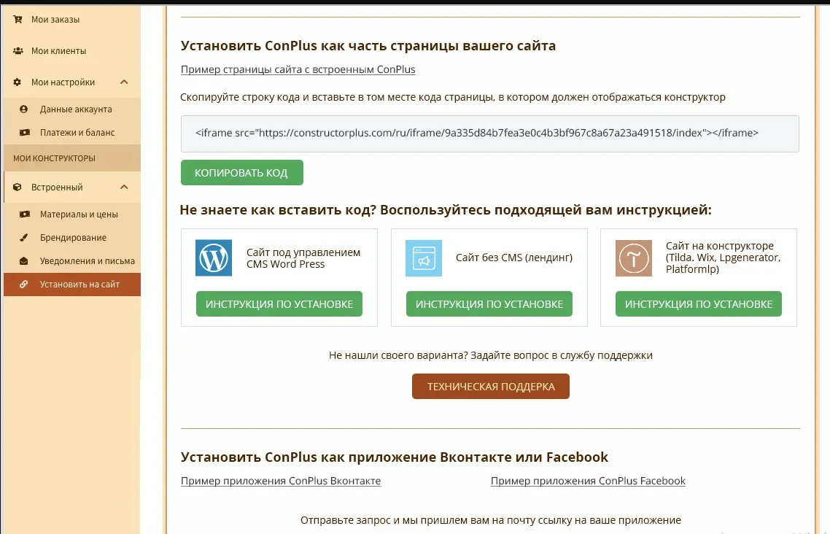Collapse the Встроенный section chevron

tap(124, 187)
